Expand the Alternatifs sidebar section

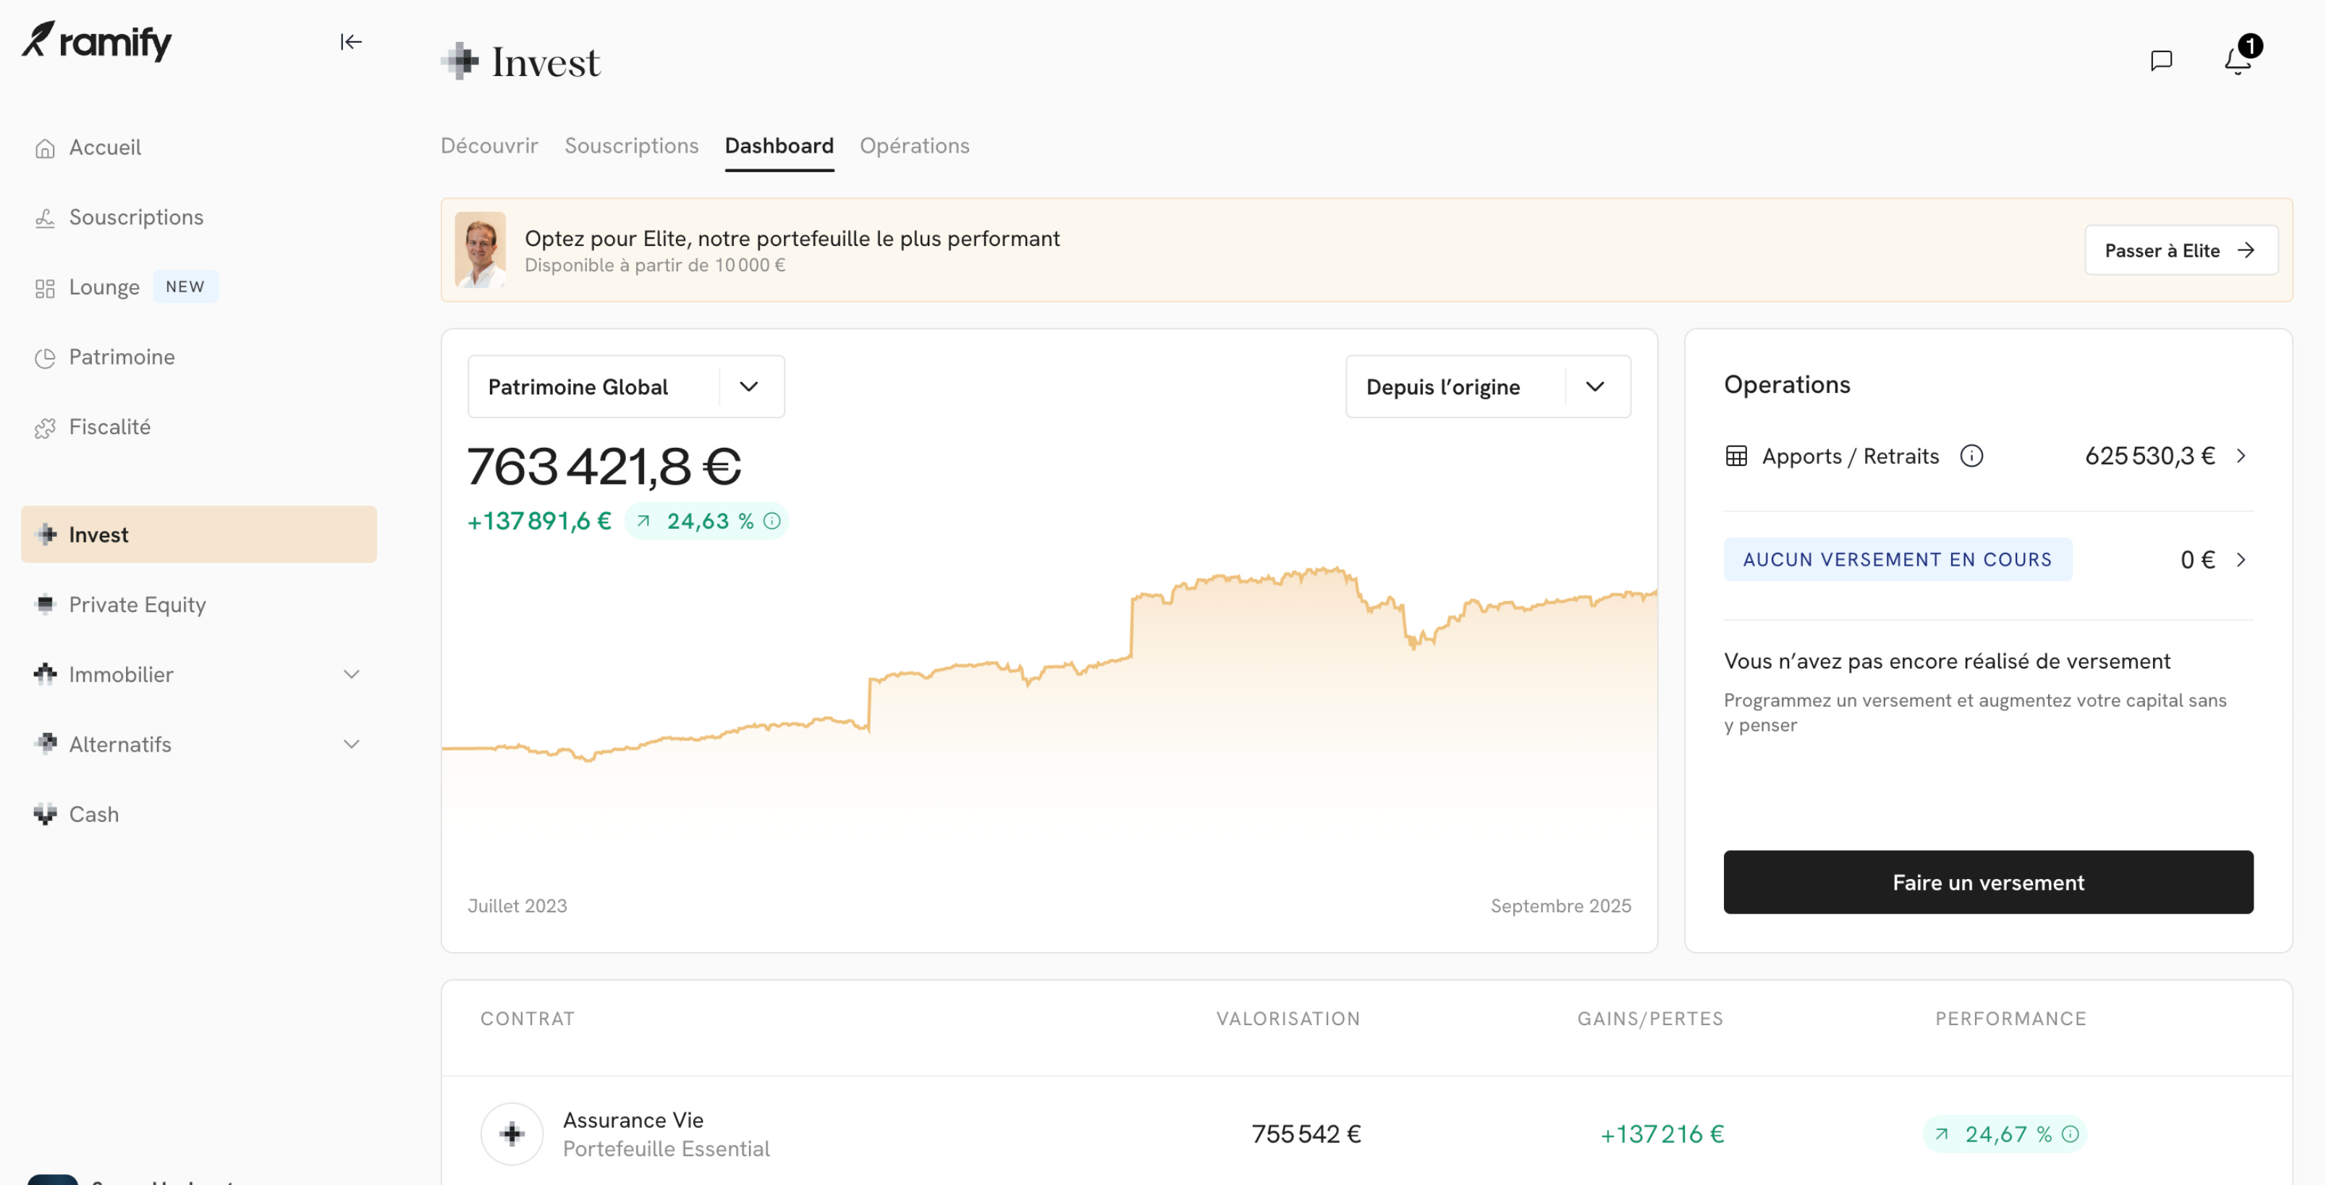tap(351, 744)
